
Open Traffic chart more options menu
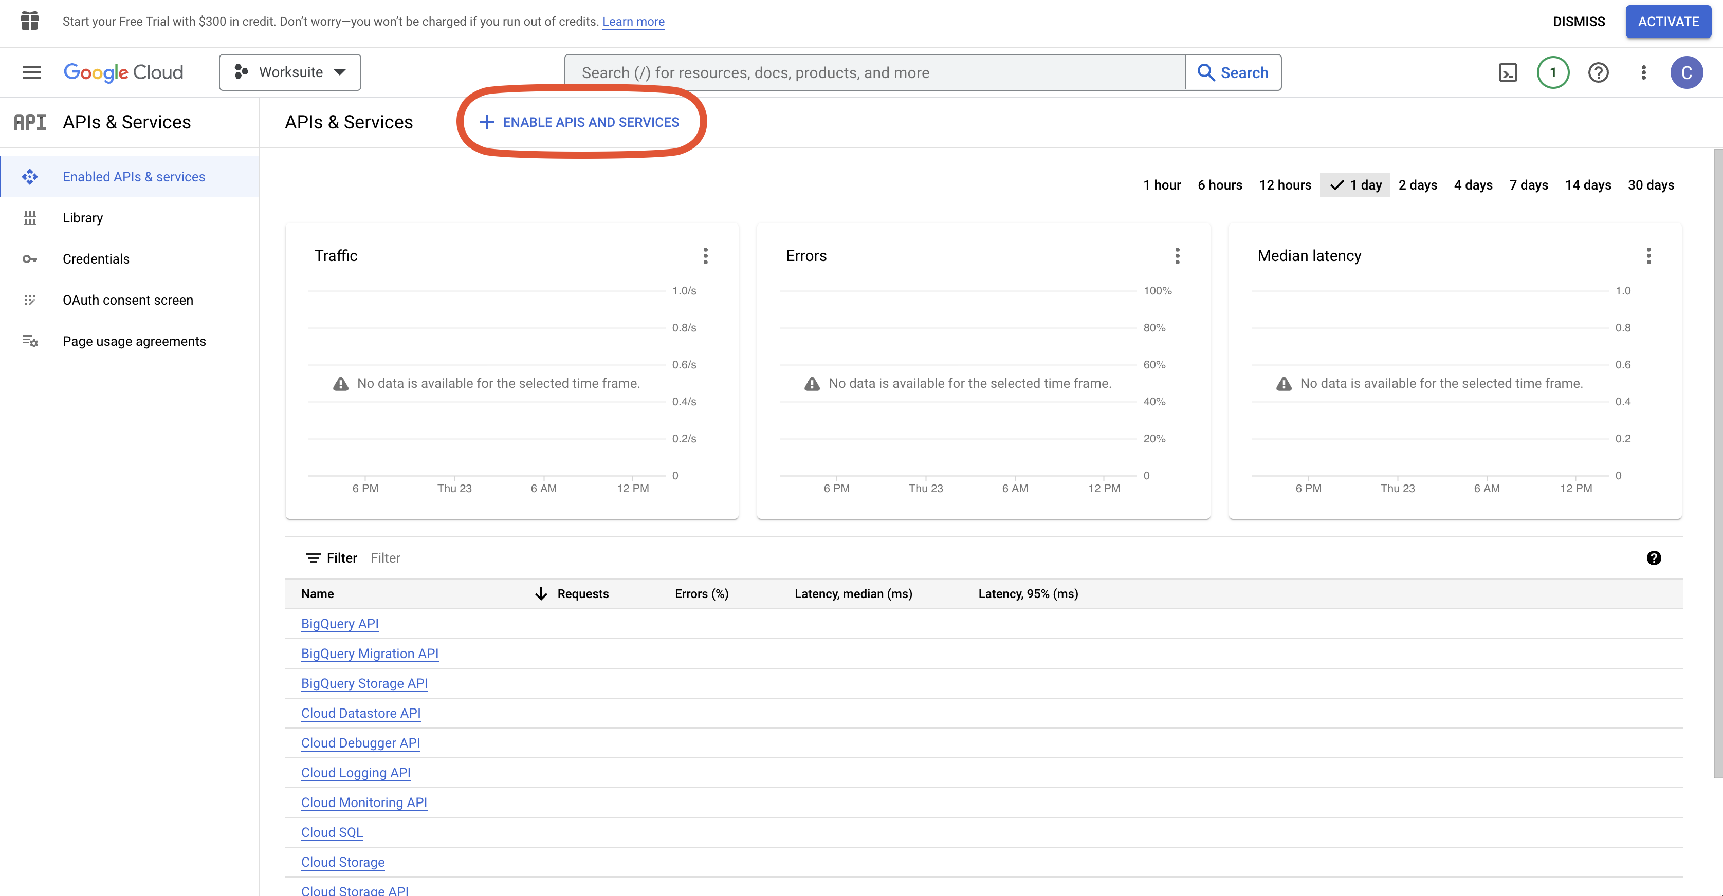click(705, 255)
